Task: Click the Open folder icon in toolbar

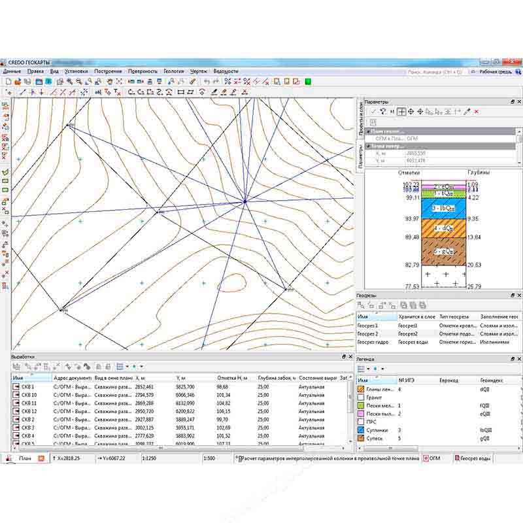Action: click(18, 82)
